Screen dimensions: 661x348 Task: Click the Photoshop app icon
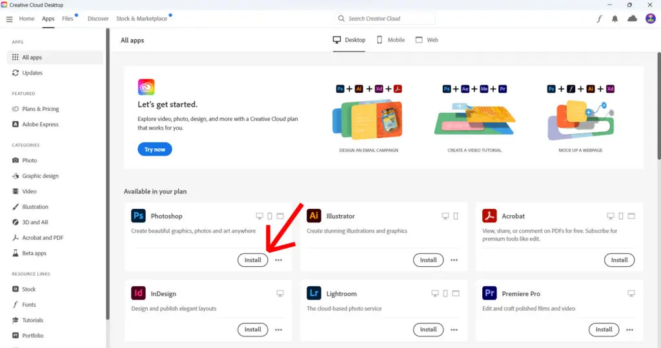(x=138, y=216)
